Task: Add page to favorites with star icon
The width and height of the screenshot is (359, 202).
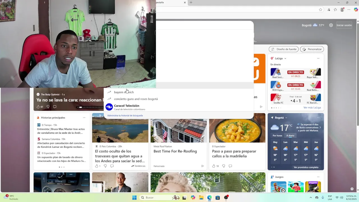Action: [x=321, y=10]
